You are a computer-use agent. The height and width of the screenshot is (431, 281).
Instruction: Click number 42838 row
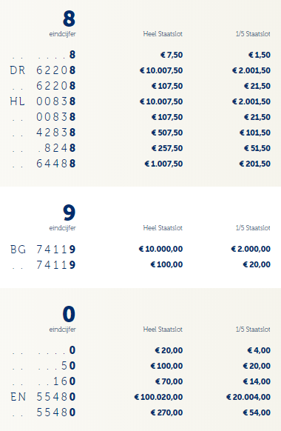[x=140, y=133]
